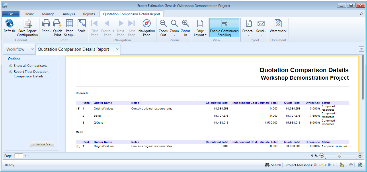Viewport: 367px width, 172px height.
Task: Click the zoom slider handle
Action: tap(339, 155)
